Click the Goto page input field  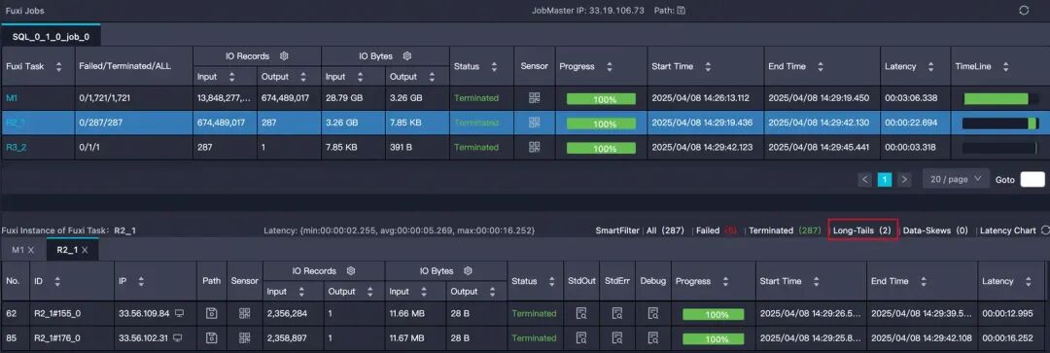pyautogui.click(x=1032, y=179)
